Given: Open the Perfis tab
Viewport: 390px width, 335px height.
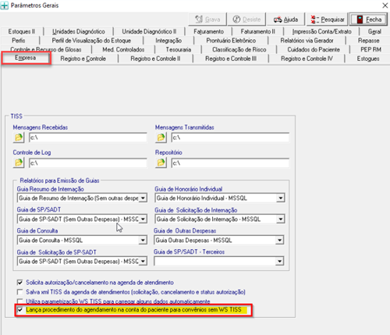Looking at the screenshot, I should point(19,41).
